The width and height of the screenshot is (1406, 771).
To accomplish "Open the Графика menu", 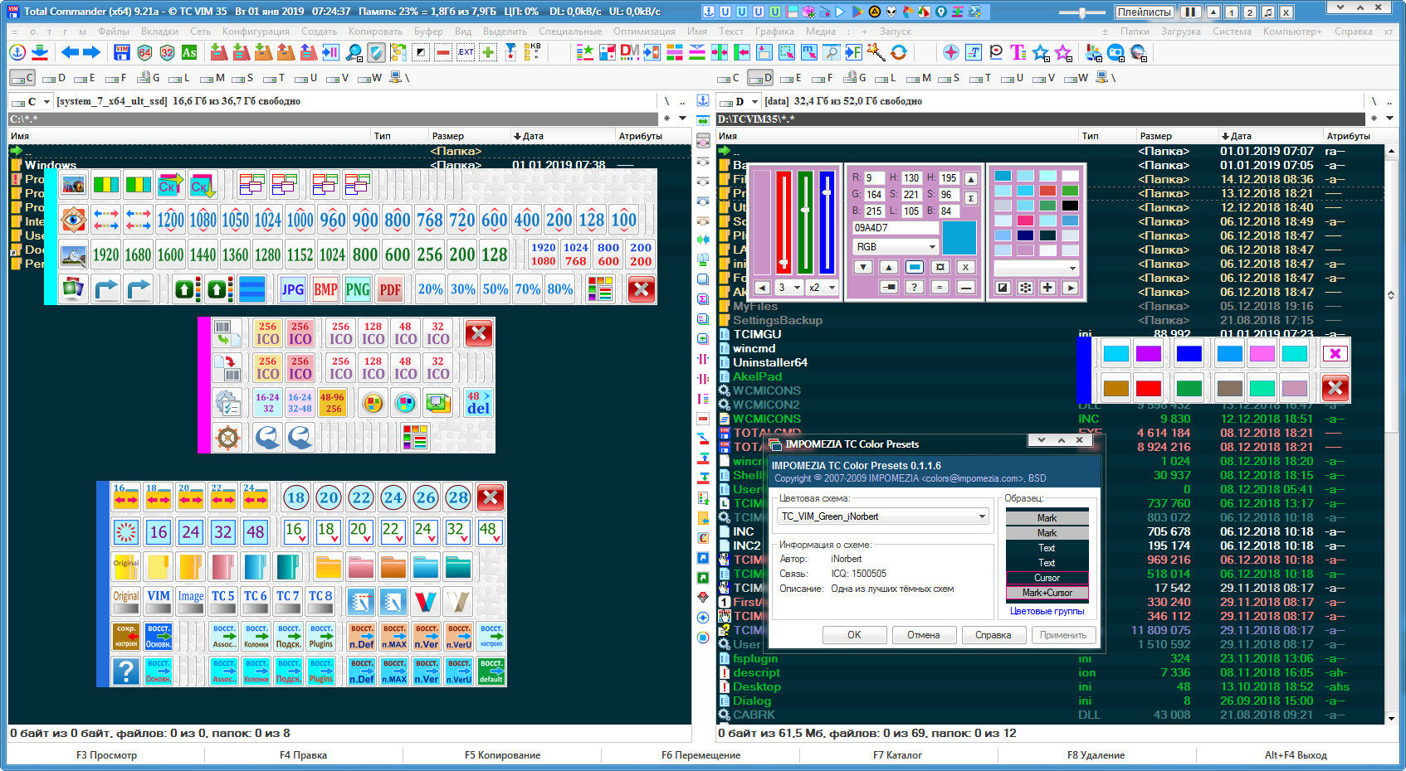I will [x=774, y=32].
